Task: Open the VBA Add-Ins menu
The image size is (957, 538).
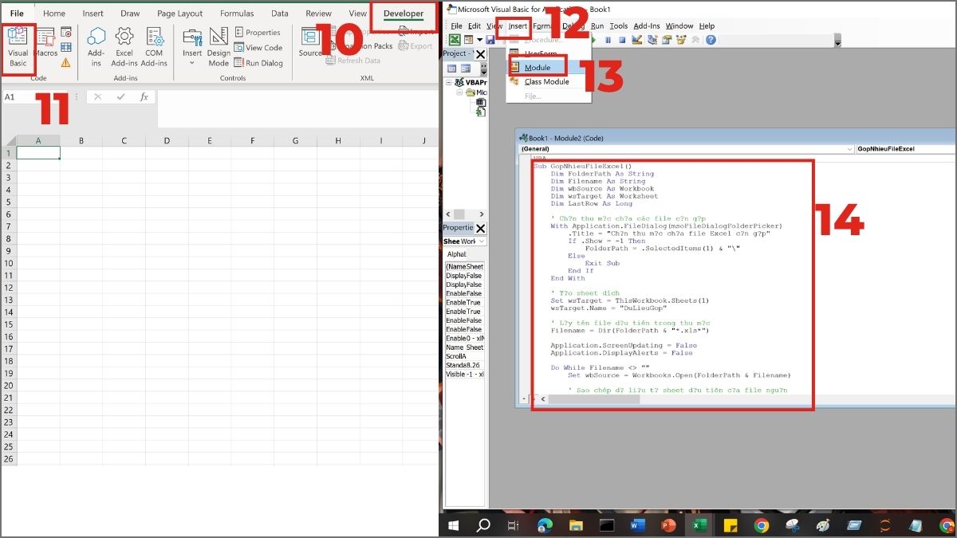Action: point(647,26)
